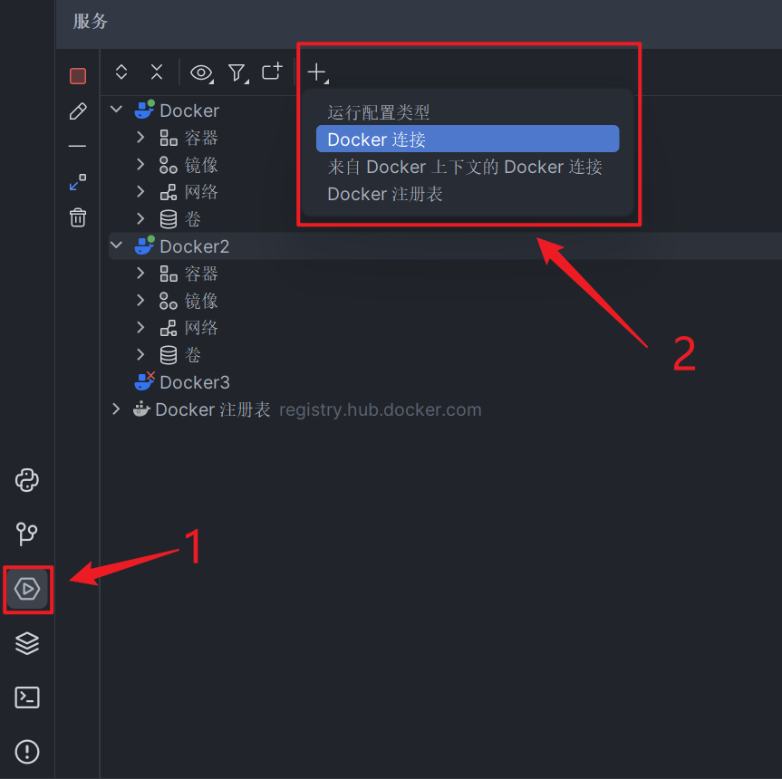Select the Docker tree node
The image size is (782, 779).
[189, 111]
